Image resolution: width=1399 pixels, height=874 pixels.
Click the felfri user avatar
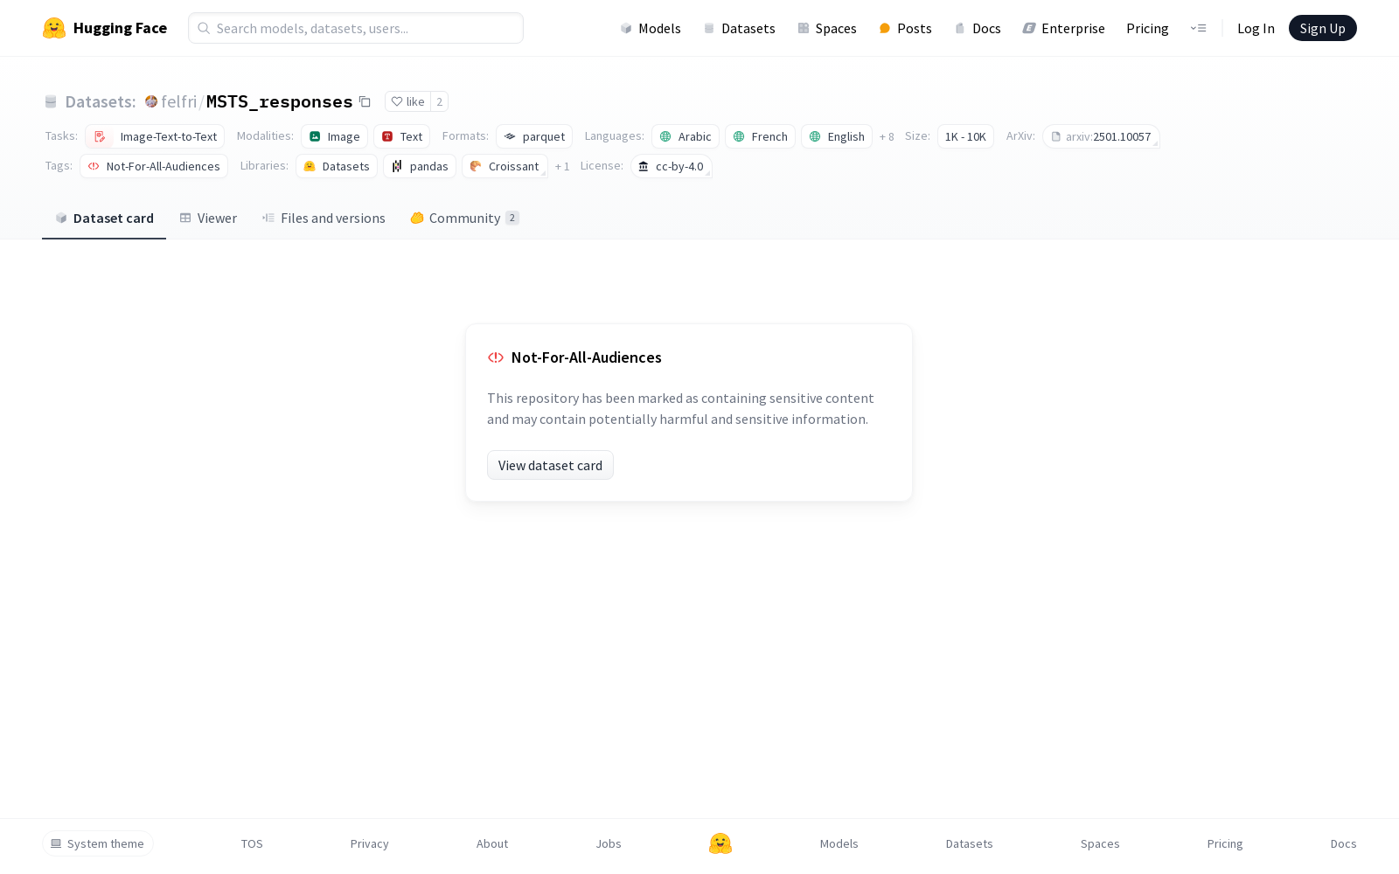(151, 101)
